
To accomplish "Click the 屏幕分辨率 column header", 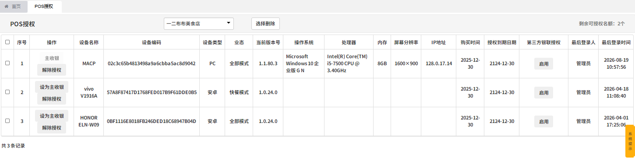I will point(406,42).
